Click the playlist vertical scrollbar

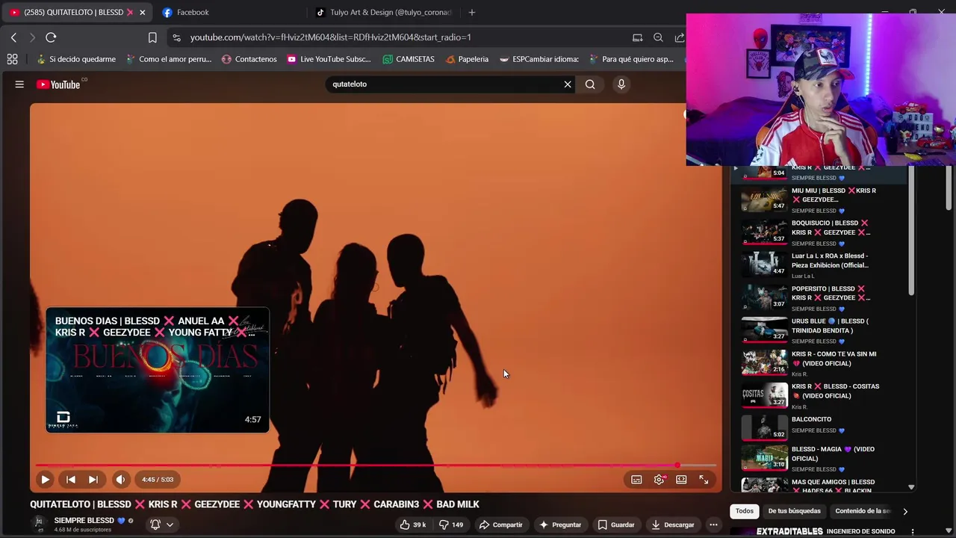click(911, 230)
